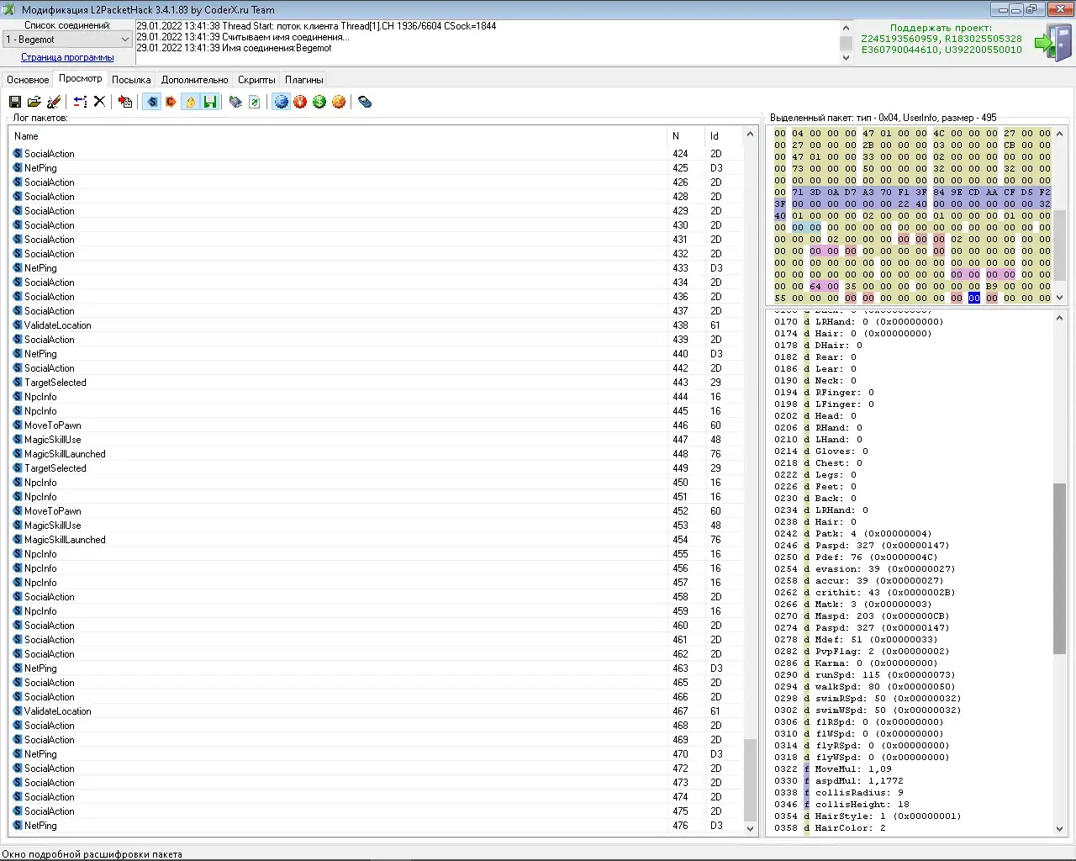The width and height of the screenshot is (1076, 861).
Task: Click the Open log folder icon
Action: coord(34,102)
